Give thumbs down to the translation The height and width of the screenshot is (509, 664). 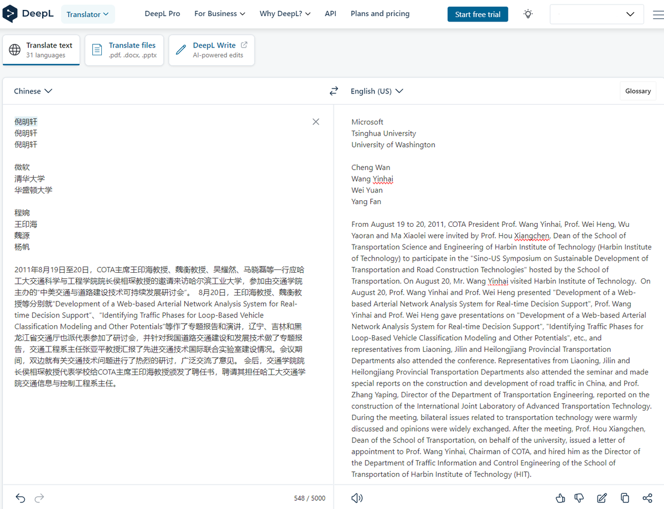point(579,498)
